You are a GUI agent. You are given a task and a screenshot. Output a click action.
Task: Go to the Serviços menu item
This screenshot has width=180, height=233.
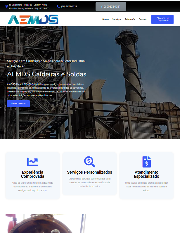(x=117, y=19)
